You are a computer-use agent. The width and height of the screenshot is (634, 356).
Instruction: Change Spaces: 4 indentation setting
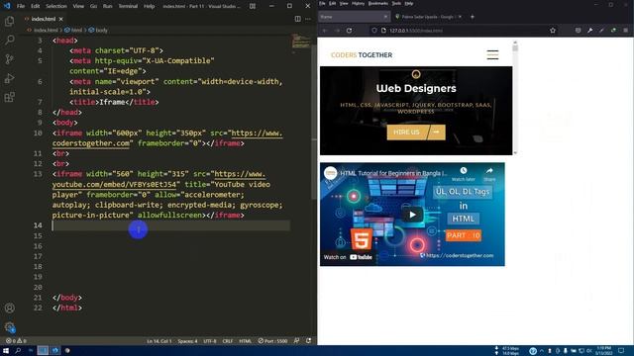[187, 341]
